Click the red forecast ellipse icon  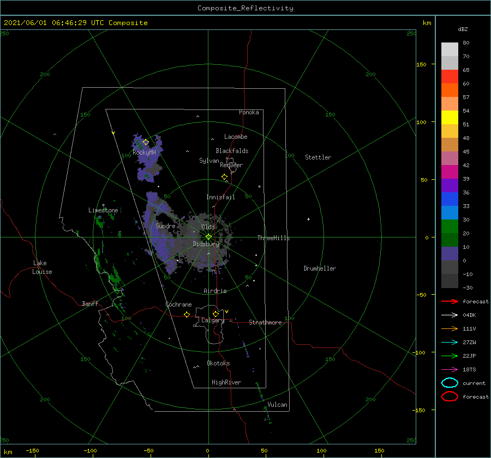[x=450, y=396]
